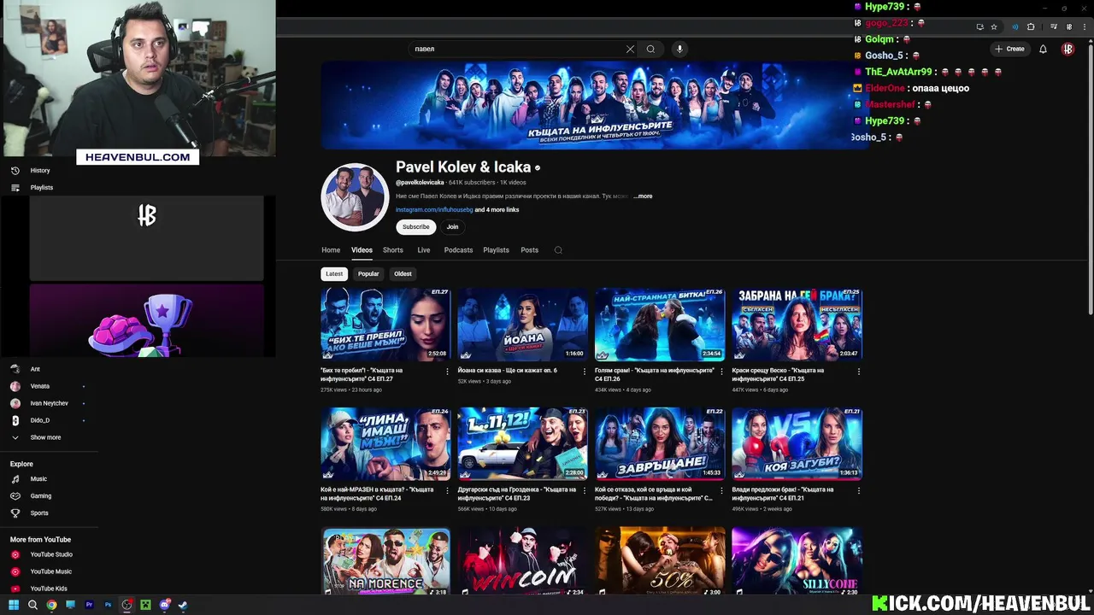Open YouTube Studio from sidebar
Image resolution: width=1094 pixels, height=615 pixels.
41,554
